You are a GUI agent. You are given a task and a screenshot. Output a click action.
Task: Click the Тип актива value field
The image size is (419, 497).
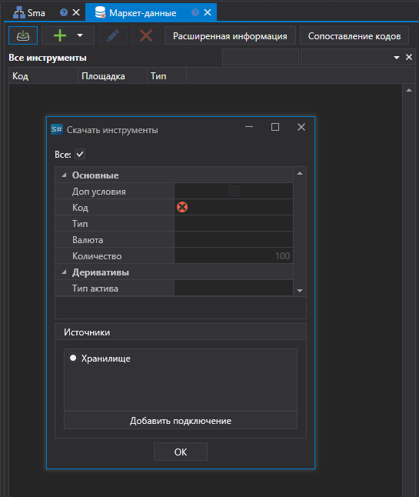[234, 288]
